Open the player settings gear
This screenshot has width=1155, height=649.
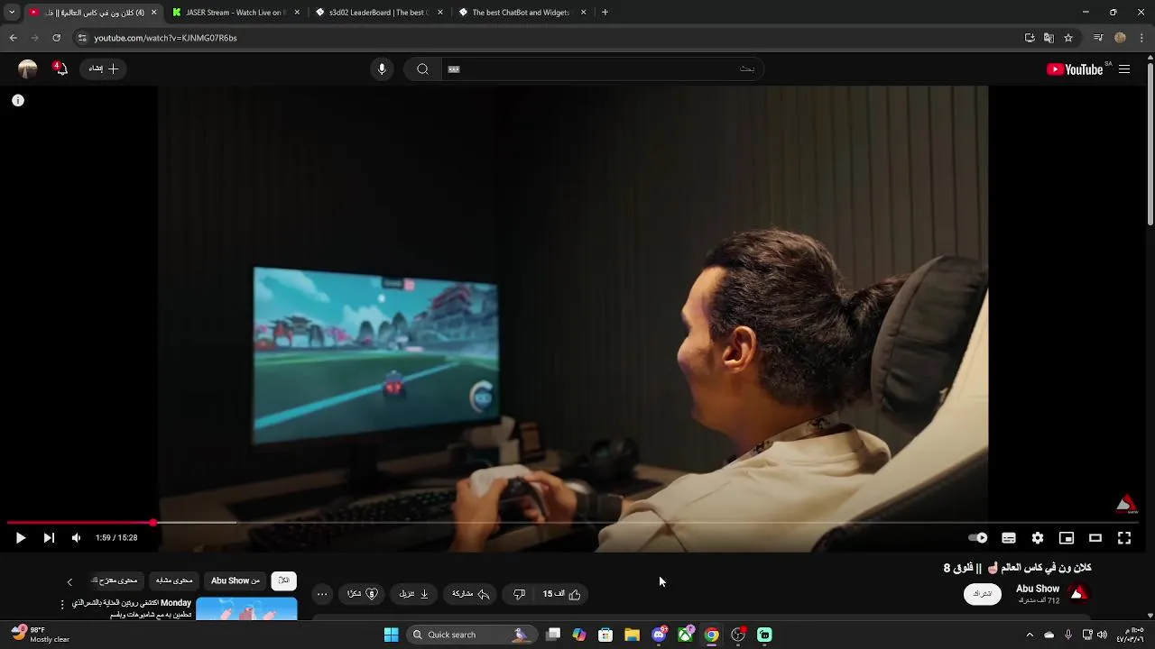click(1038, 538)
